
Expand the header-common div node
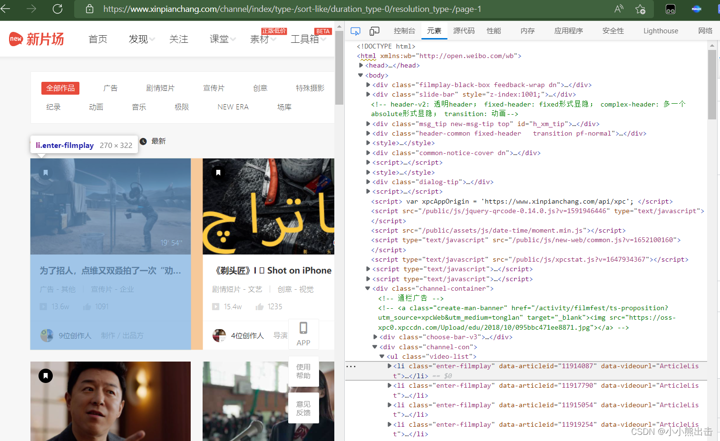point(368,134)
